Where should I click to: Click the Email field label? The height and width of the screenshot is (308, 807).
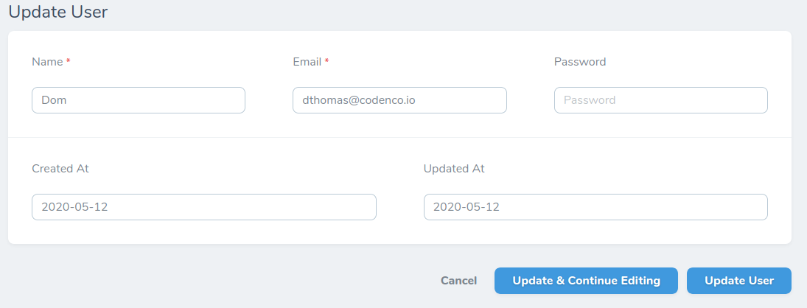tap(307, 62)
